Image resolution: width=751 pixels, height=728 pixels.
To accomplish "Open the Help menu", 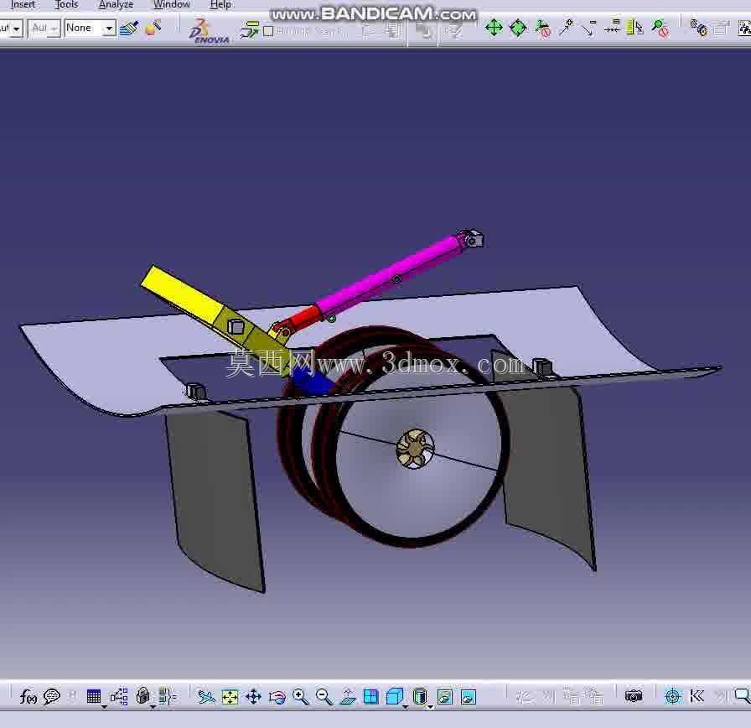I will (220, 4).
